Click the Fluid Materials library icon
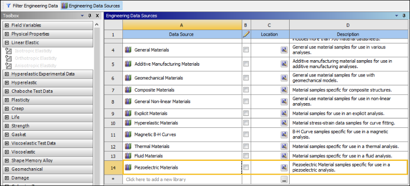Screen dimensions: 410x186 tap(128, 155)
